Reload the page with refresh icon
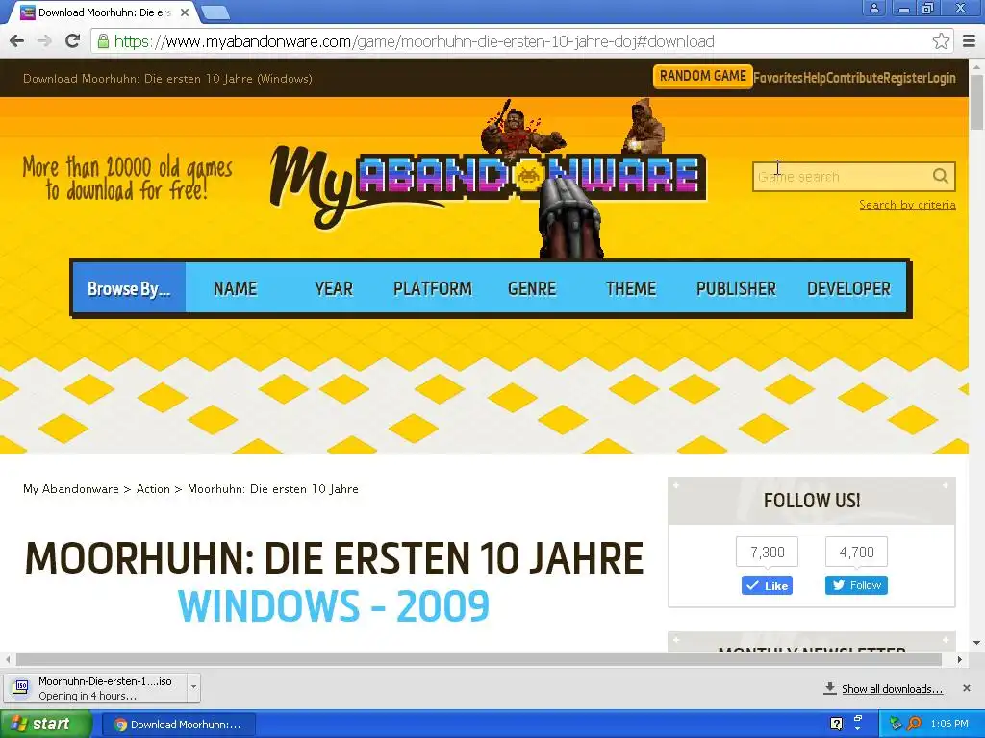 click(x=72, y=41)
